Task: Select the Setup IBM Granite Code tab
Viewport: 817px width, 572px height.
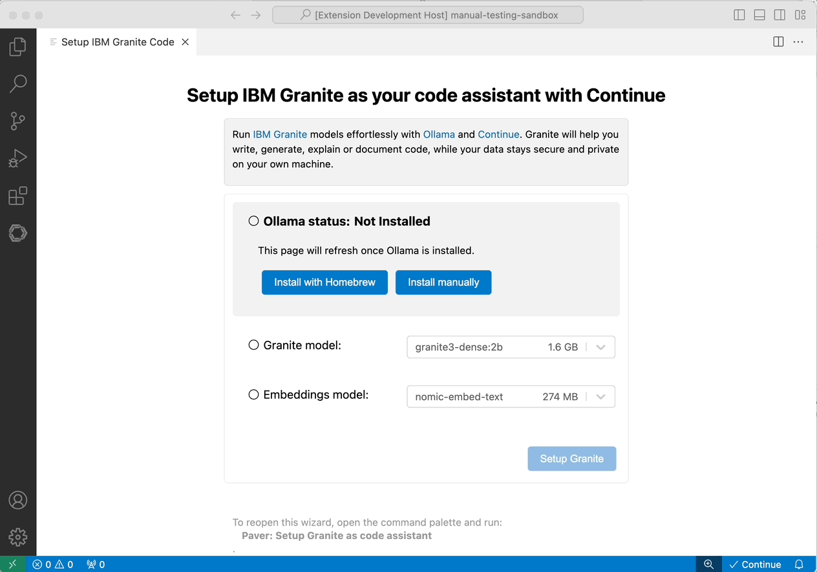Action: point(118,42)
